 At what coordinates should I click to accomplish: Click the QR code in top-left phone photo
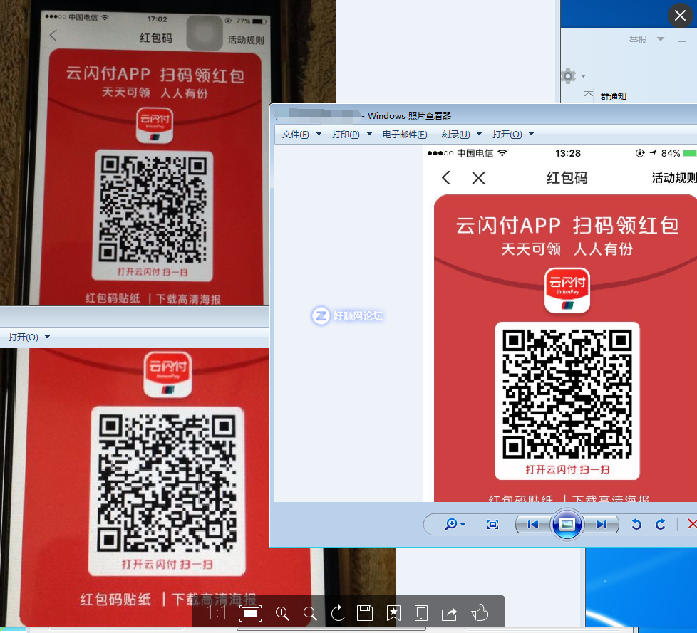(153, 209)
